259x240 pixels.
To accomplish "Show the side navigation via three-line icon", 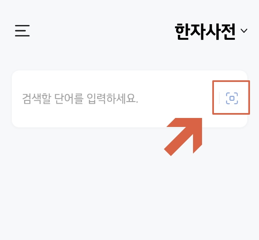I will pyautogui.click(x=22, y=31).
